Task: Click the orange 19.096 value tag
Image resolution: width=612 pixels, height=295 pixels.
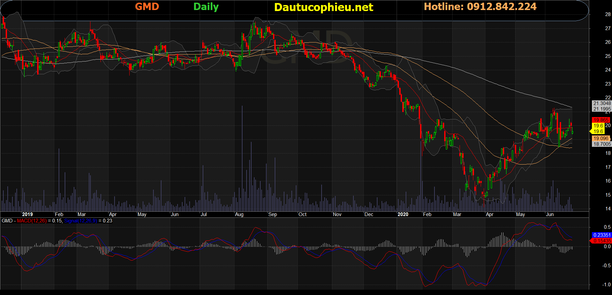Action: coord(601,138)
